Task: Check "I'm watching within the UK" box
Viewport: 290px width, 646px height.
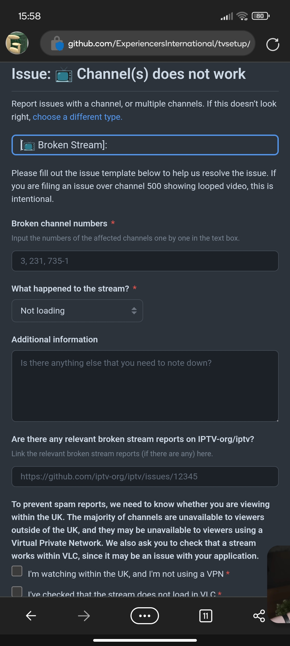Action: tap(17, 571)
